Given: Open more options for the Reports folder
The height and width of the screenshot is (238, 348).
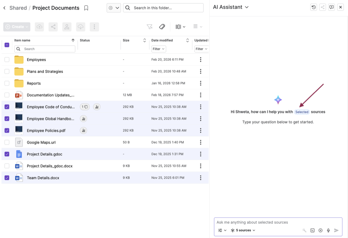Looking at the screenshot, I should point(200,83).
